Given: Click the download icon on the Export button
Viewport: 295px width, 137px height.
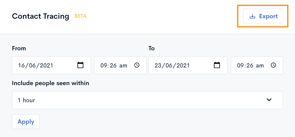Looking at the screenshot, I should [252, 16].
